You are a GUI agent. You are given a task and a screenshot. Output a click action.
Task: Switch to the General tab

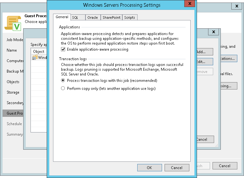62,17
